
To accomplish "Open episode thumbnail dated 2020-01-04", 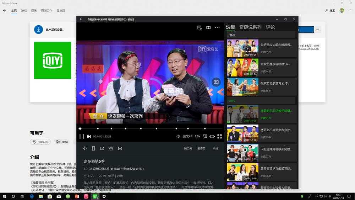I will point(242,67).
